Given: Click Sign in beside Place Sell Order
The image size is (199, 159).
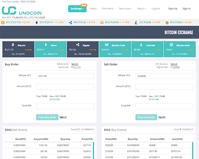Looking at the screenshot, I should pyautogui.click(x=162, y=117).
